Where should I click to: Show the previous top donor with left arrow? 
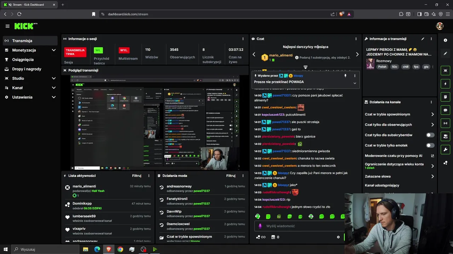(x=254, y=54)
